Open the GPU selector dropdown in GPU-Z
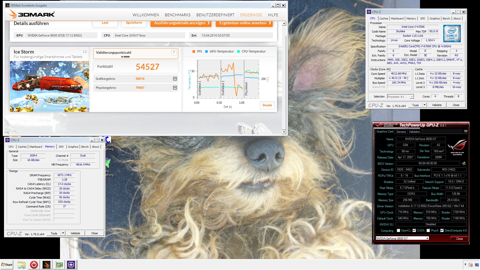Screen dimensions: 480x270 click(427, 238)
